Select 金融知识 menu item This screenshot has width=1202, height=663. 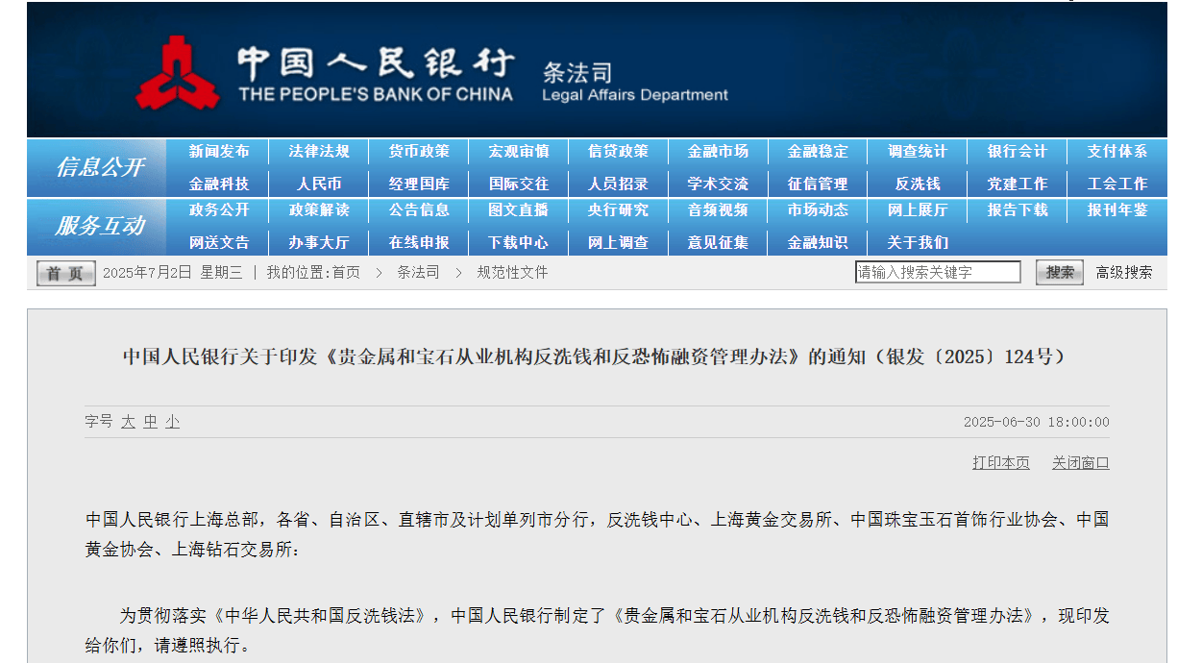818,242
